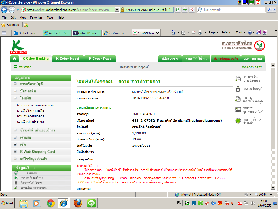Click the สมัครบริการ button
Screen dimensions: 278x209
coord(170,59)
